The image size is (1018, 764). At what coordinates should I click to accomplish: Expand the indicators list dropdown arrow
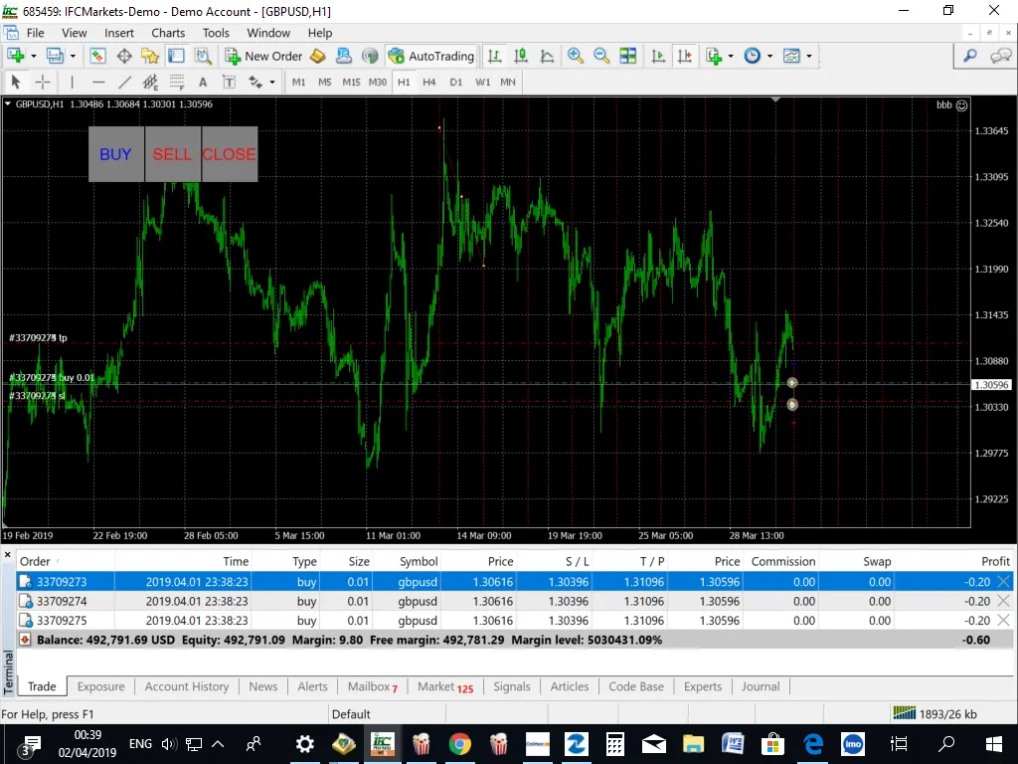tap(731, 56)
